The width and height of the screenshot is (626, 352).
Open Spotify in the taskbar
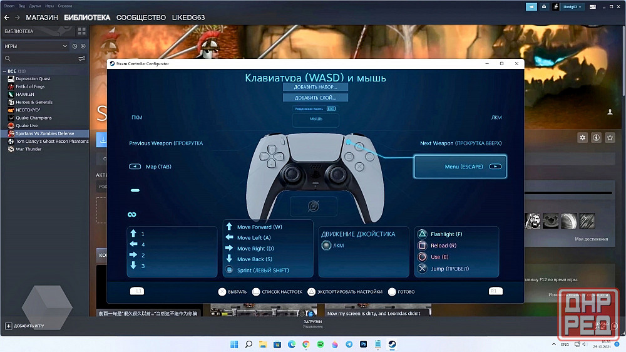[x=321, y=344]
